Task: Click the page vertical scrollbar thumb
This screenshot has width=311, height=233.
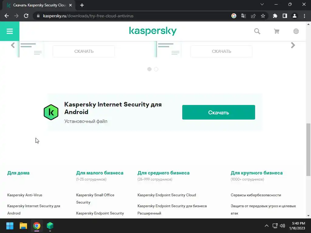Action: point(308,150)
